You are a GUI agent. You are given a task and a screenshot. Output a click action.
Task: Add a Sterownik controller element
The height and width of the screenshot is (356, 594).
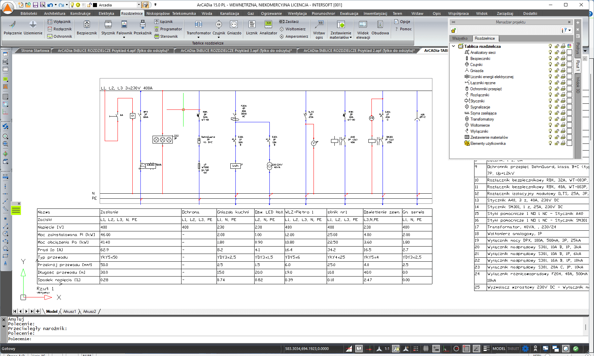[166, 36]
